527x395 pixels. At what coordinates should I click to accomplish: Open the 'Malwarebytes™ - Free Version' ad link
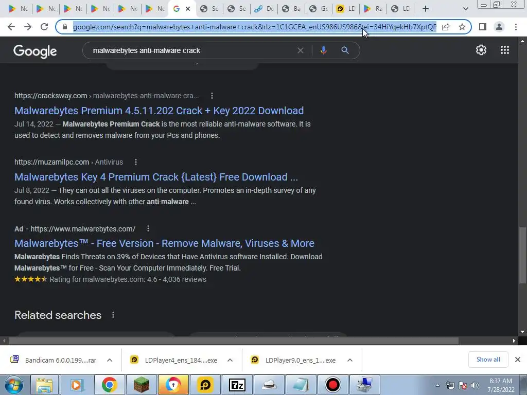point(164,243)
